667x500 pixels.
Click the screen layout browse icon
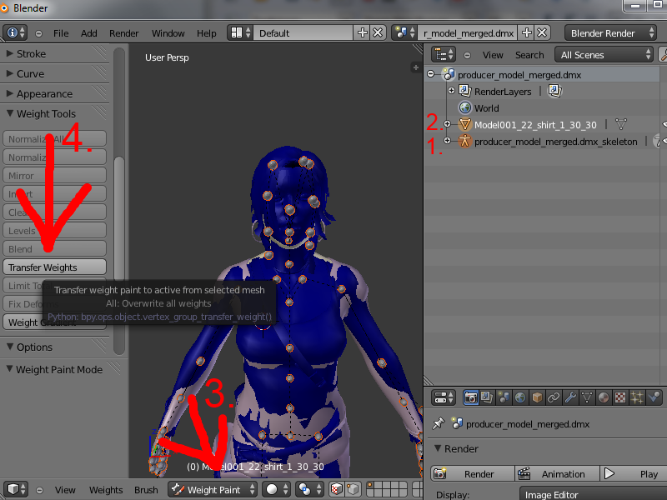click(240, 32)
